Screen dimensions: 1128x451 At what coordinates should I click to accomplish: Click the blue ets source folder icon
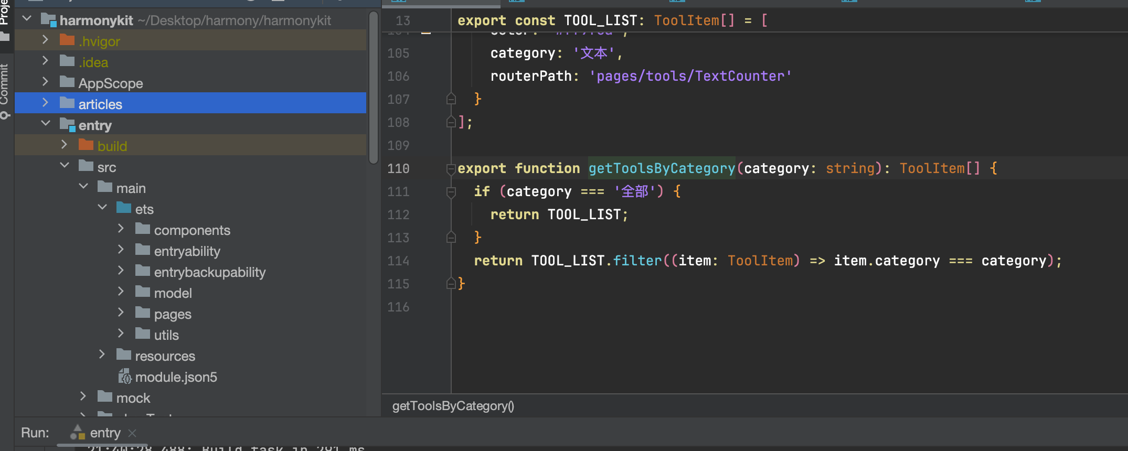(x=124, y=208)
